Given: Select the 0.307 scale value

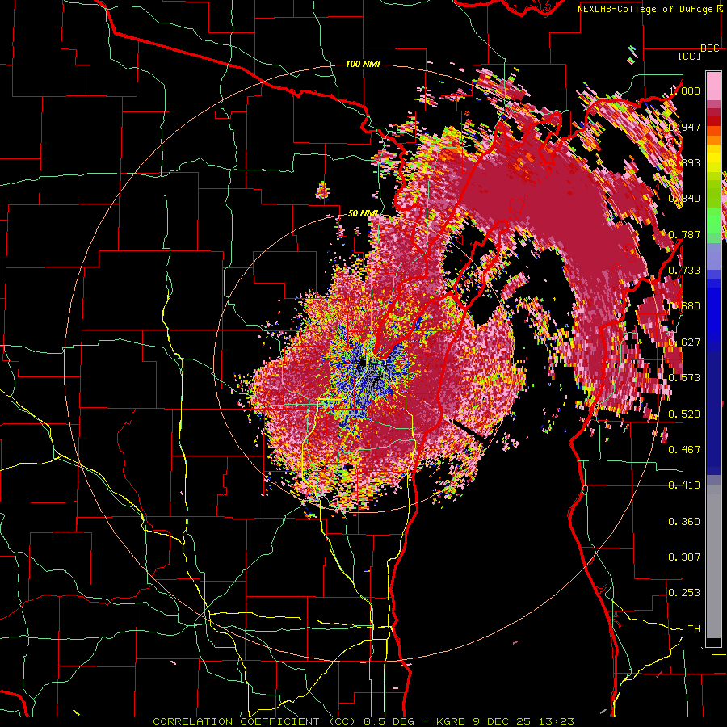Looking at the screenshot, I should [684, 557].
